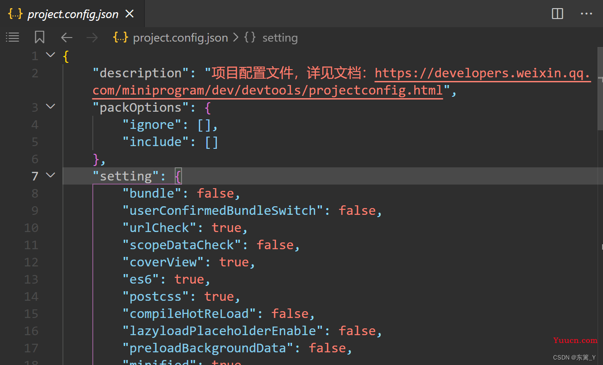Click the "include" key
The image size is (603, 365).
156,142
